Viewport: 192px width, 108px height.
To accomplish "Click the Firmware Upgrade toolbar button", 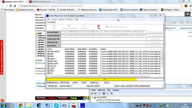I will point(69,27).
